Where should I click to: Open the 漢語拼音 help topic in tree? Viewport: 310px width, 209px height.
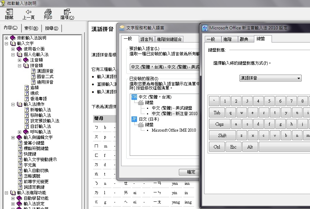(x=45, y=71)
